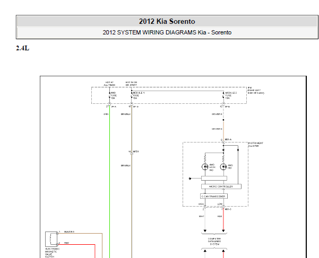Screen dimensions: 319x258
Task: Click GRY/ORG label next to the dashed wire
Action: coord(217,114)
